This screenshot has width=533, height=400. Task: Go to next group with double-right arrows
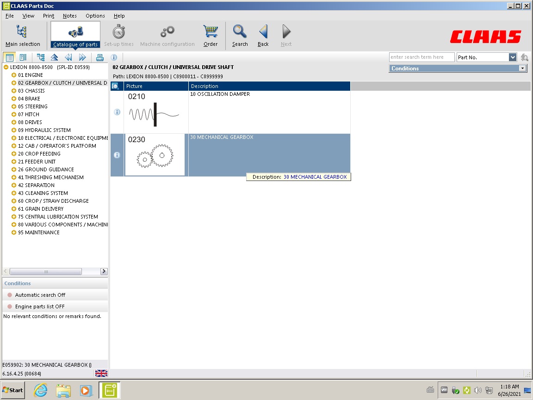pyautogui.click(x=83, y=57)
